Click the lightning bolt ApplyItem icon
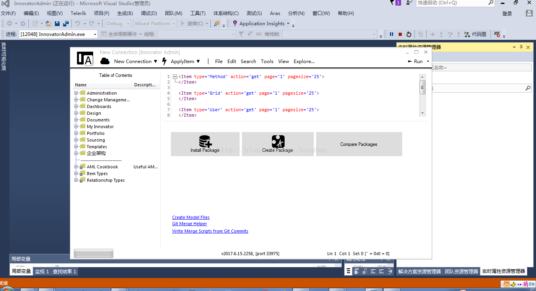Image resolution: width=536 pixels, height=291 pixels. [x=165, y=62]
